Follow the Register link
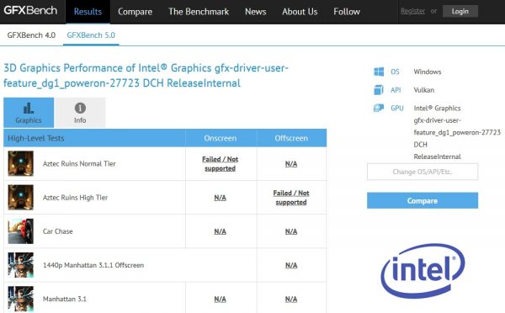This screenshot has width=505, height=313. click(x=413, y=11)
